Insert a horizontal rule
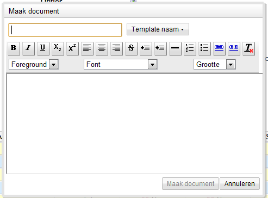268x198 pixels. (x=175, y=48)
